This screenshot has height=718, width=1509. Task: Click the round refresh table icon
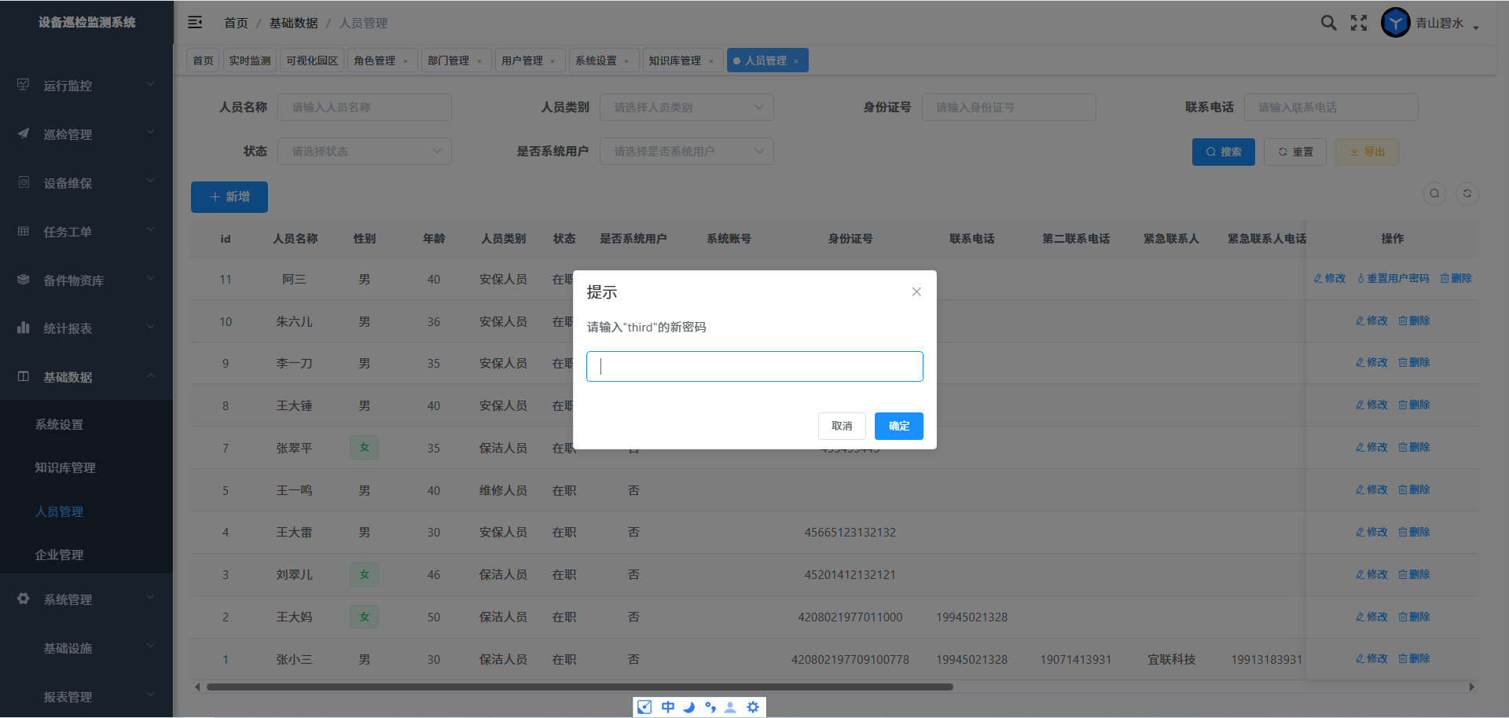pyautogui.click(x=1467, y=194)
